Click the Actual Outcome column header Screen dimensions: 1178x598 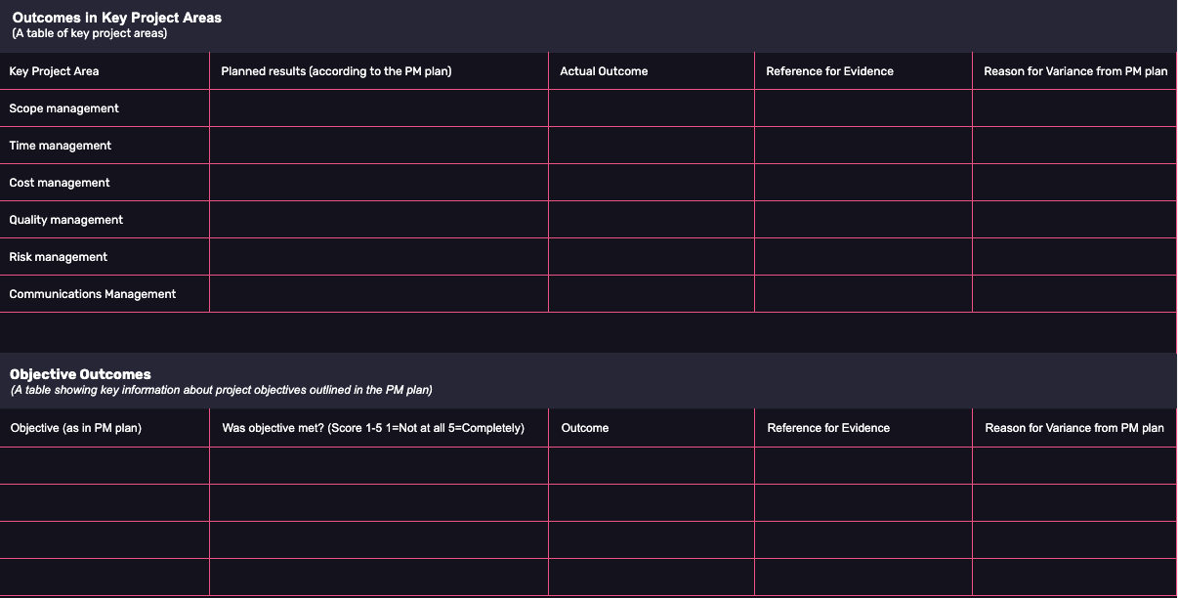click(x=604, y=71)
